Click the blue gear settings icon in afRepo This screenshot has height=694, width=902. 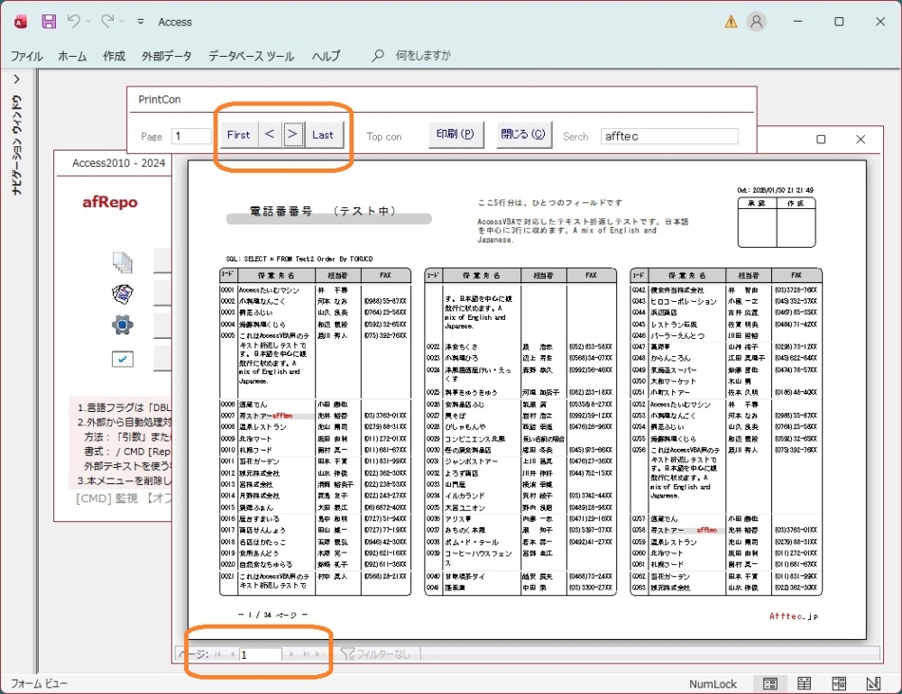tap(123, 324)
